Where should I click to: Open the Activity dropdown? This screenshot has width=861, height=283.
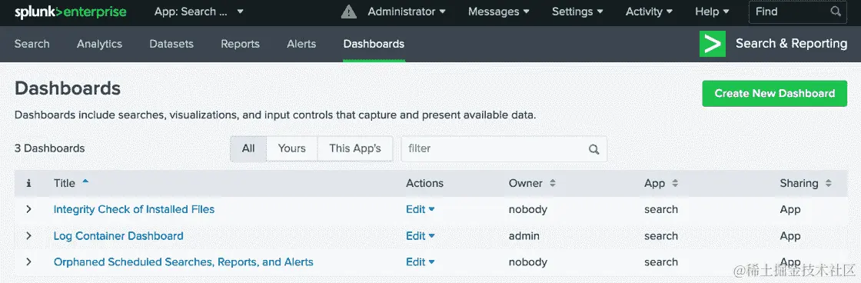[649, 12]
